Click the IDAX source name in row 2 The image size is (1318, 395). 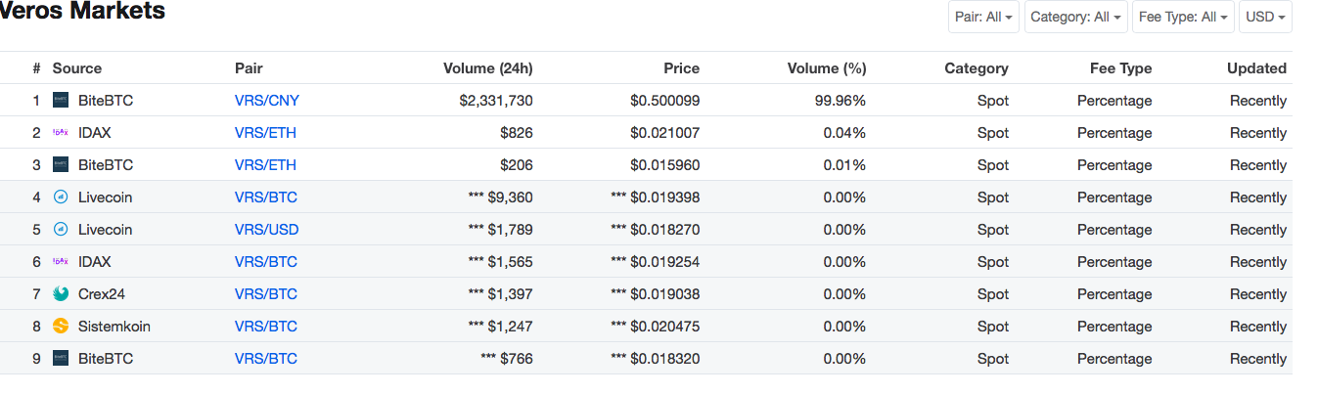tap(95, 133)
